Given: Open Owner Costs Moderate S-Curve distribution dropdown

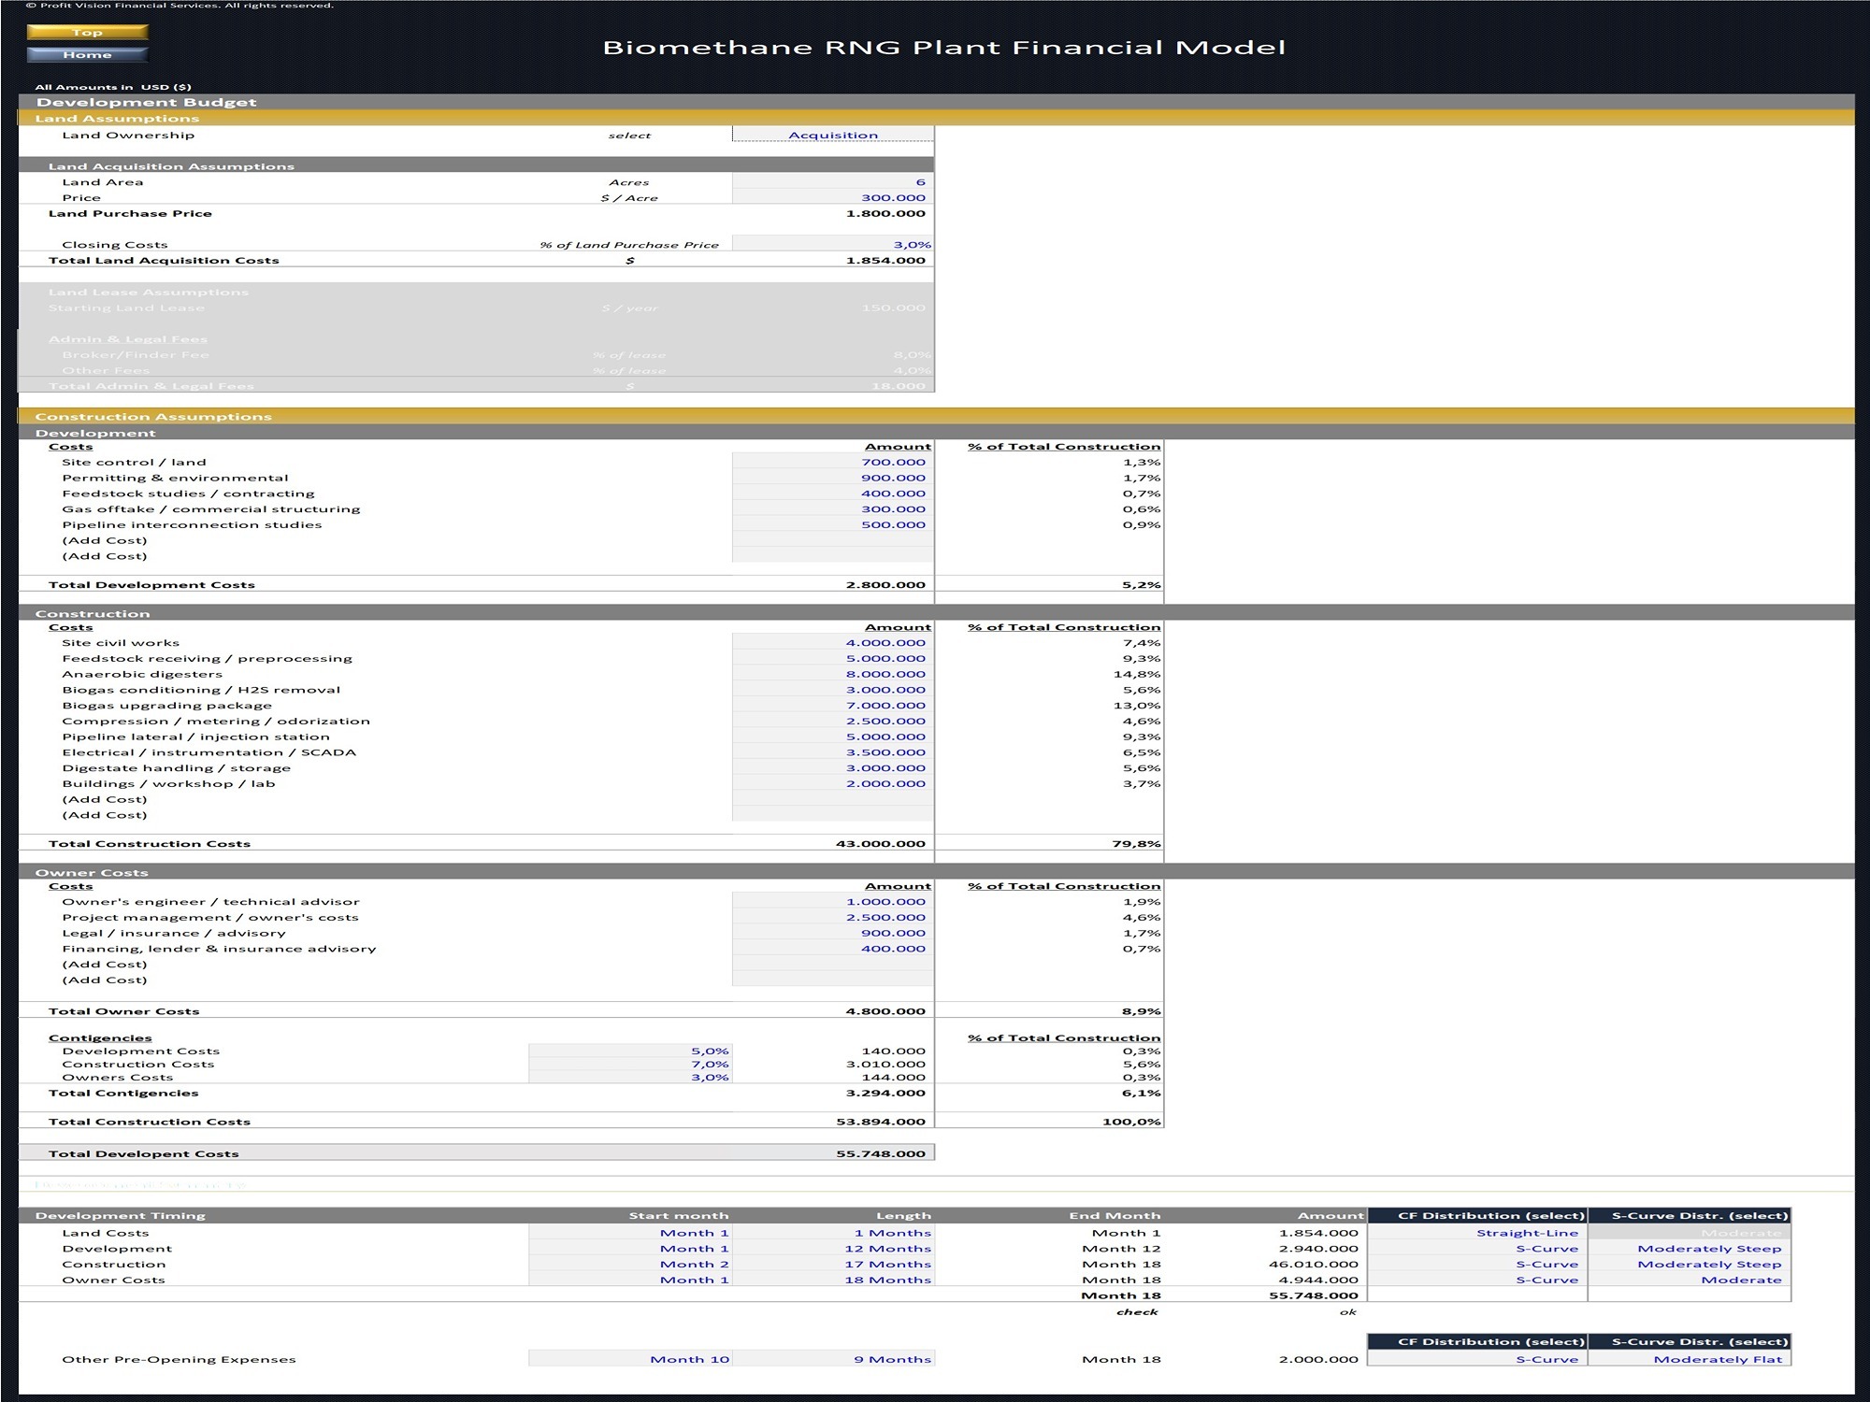Looking at the screenshot, I should (x=1690, y=1280).
